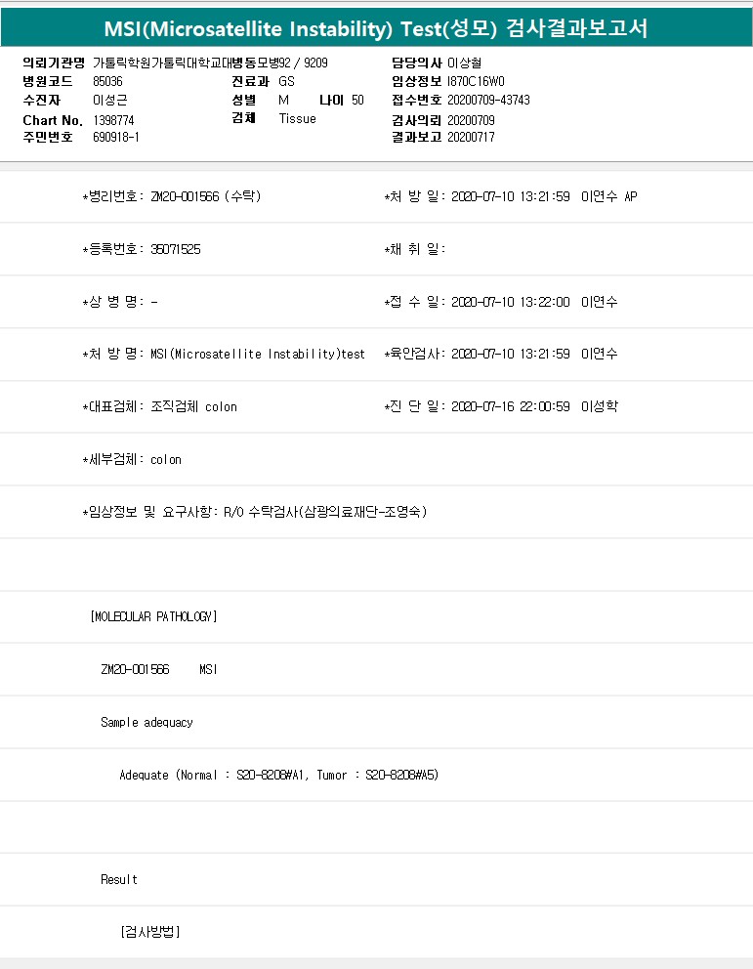Click diagnosing doctor name 이성학
The height and width of the screenshot is (969, 753).
coord(600,406)
